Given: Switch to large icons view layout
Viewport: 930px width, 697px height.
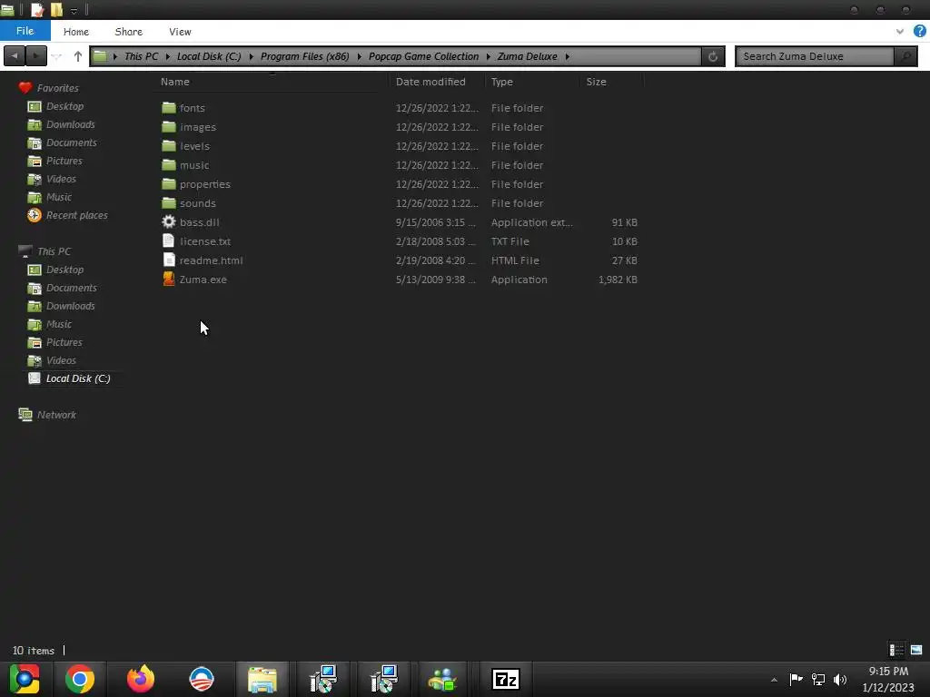Looking at the screenshot, I should 916,650.
